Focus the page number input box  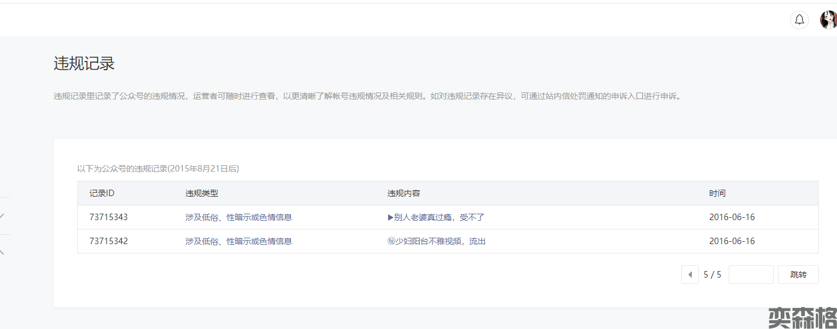(x=751, y=275)
